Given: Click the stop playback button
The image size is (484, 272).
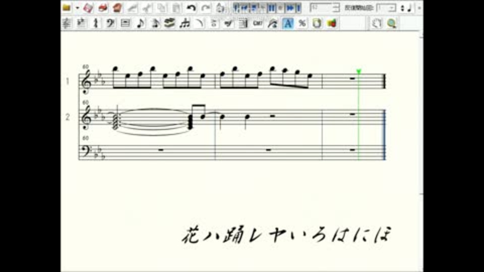Looking at the screenshot, I should tap(254, 8).
